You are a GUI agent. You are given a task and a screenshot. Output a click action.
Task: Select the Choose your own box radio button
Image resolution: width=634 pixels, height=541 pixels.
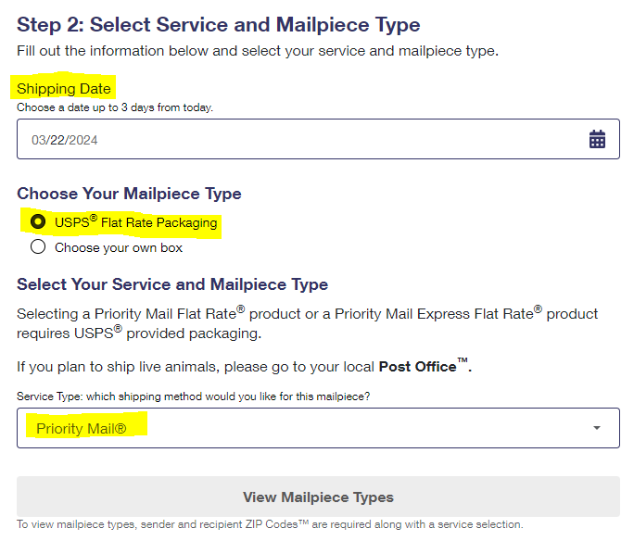(38, 247)
